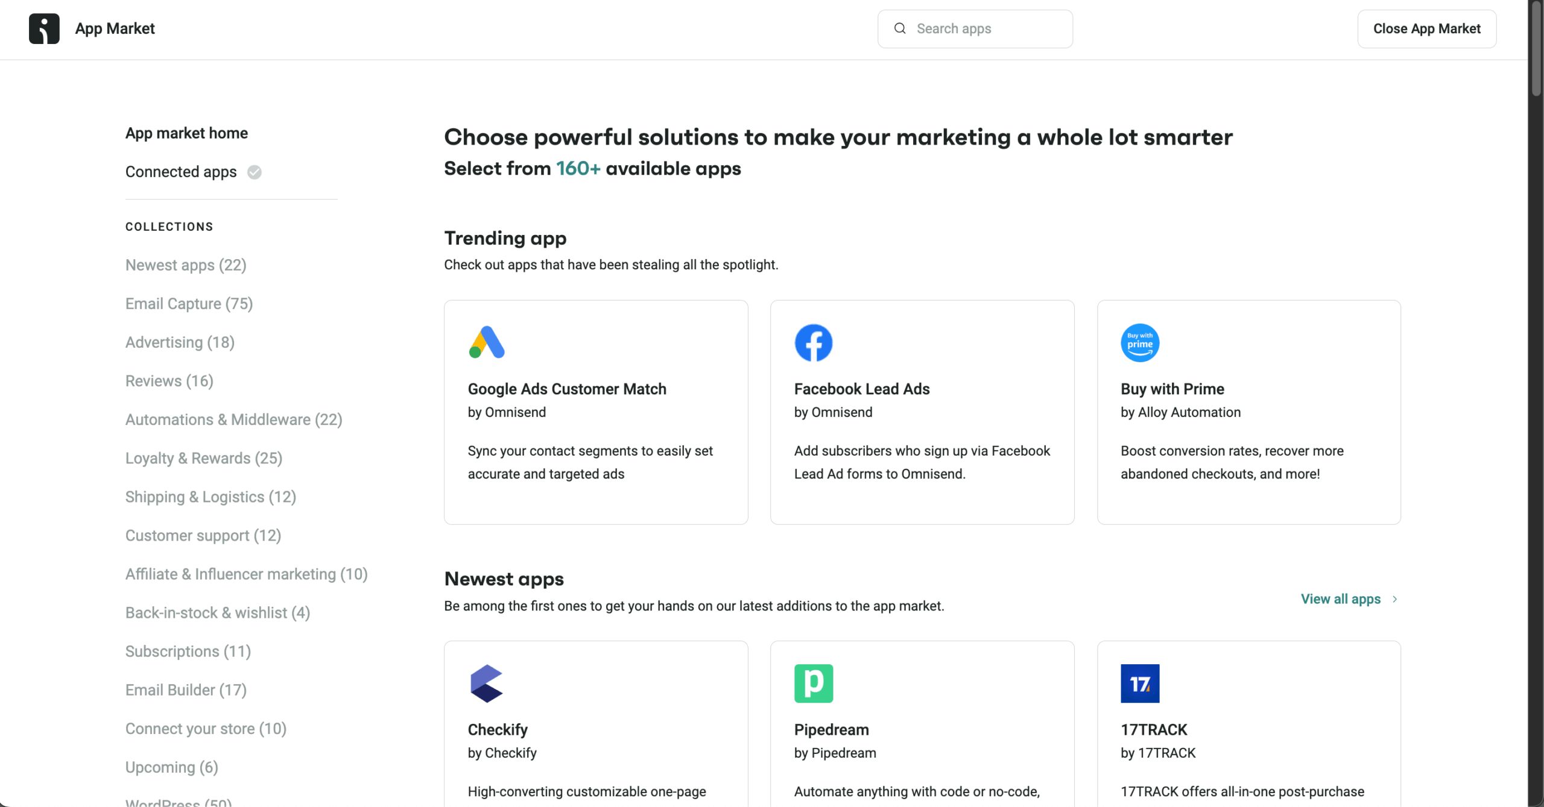Select Subscriptions (11) collection

188,651
